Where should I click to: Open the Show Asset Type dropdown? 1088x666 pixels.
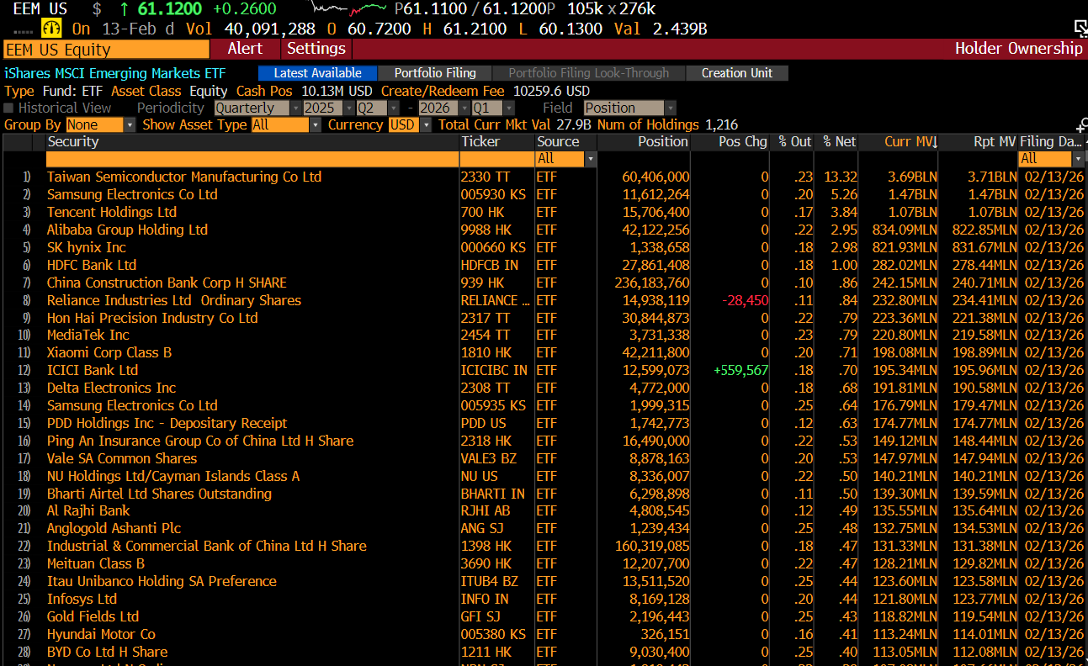coord(285,124)
